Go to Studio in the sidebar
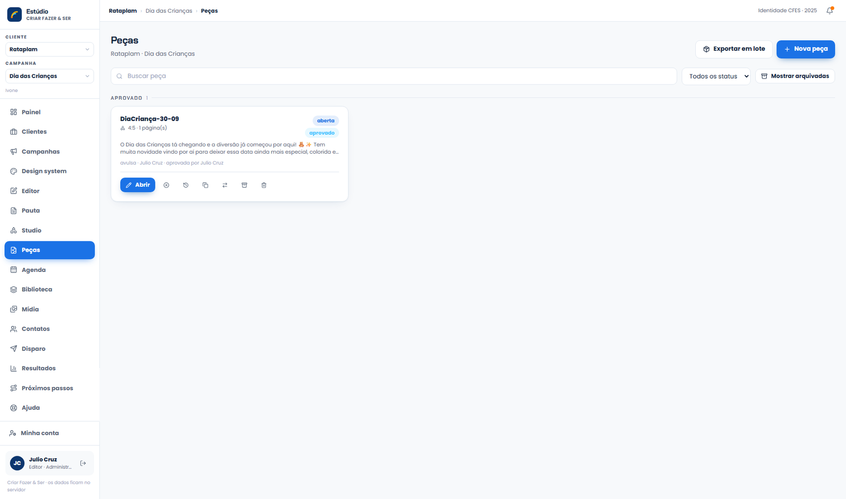Viewport: 846px width, 499px height. click(50, 230)
